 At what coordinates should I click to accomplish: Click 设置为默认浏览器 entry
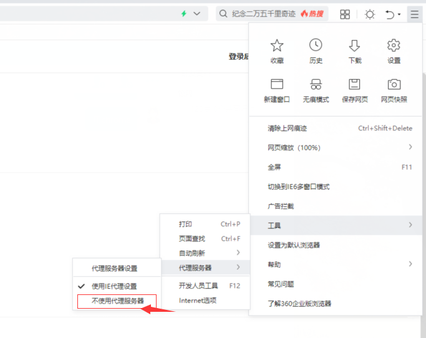pyautogui.click(x=336, y=245)
